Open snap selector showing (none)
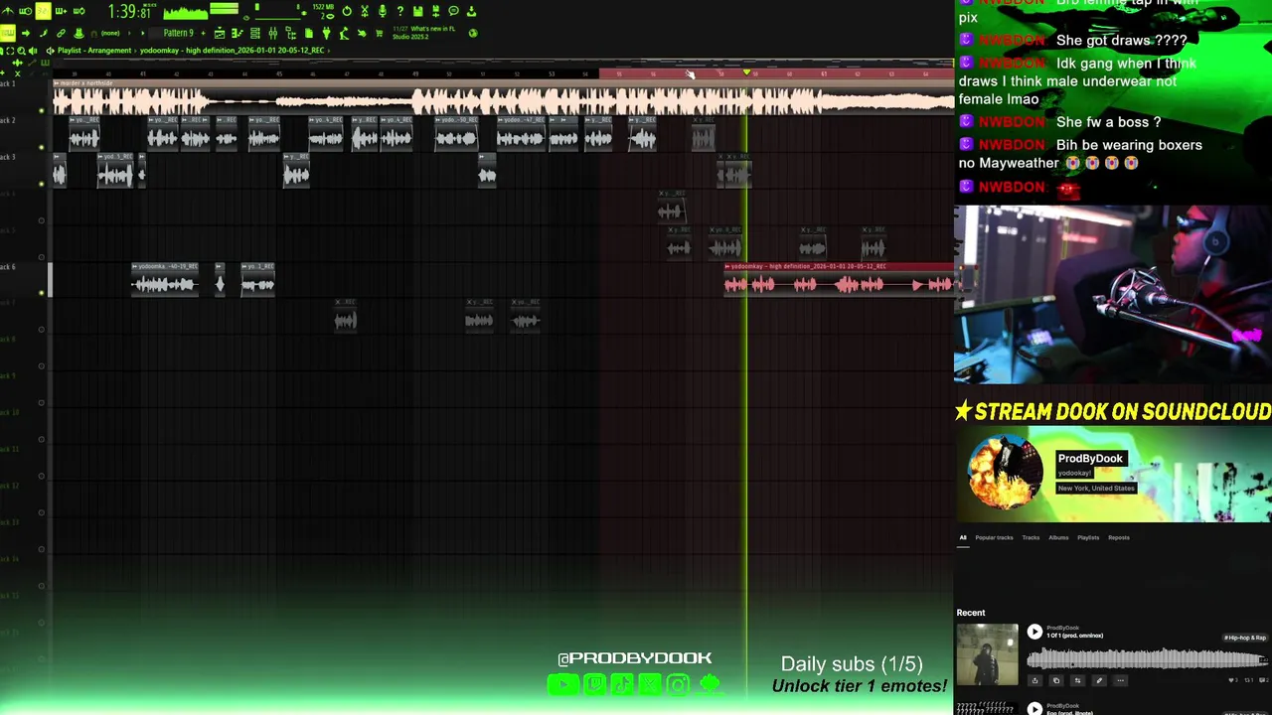 [110, 33]
